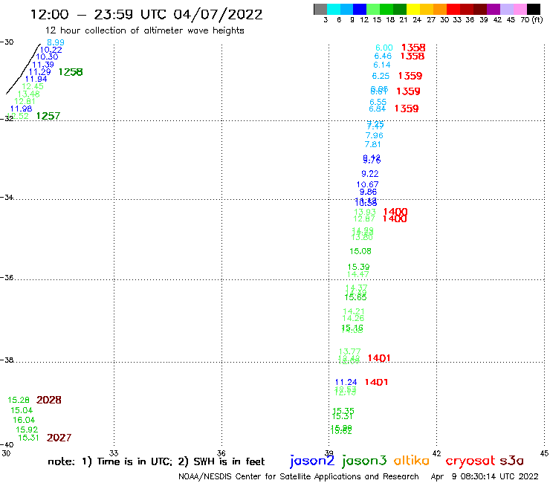Image resolution: width=550 pixels, height=483 pixels.
Task: Click the 6.46 wave height value
Action: (383, 56)
